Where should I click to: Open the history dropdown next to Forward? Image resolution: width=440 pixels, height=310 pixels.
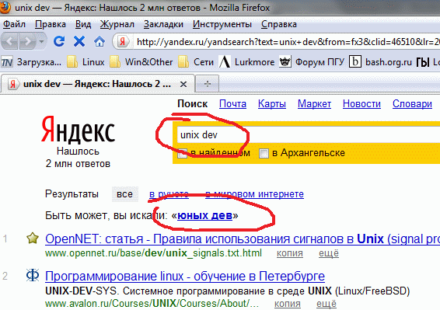pyautogui.click(x=41, y=42)
